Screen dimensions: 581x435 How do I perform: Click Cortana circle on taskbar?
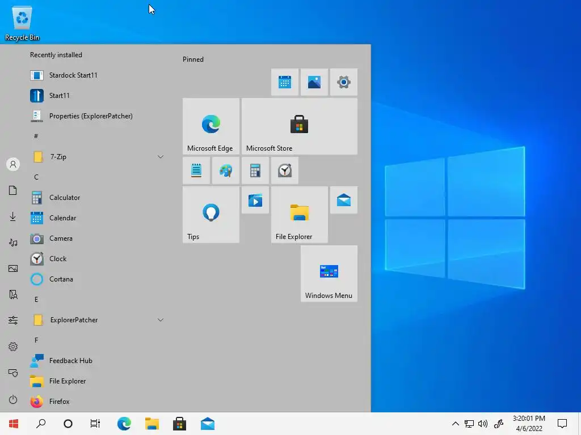[x=68, y=424]
